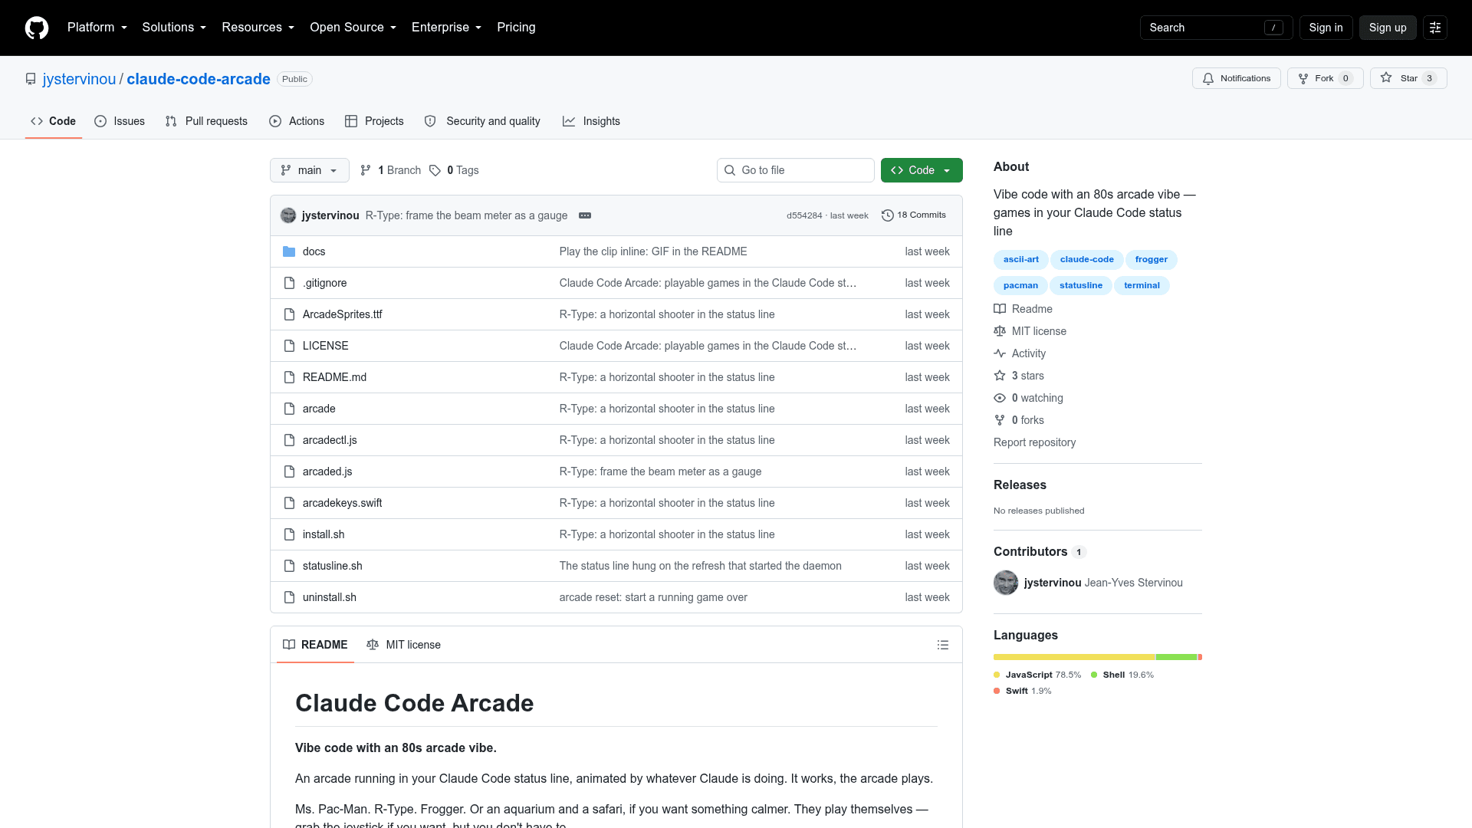Open the MIT license sidebar link

1030,331
